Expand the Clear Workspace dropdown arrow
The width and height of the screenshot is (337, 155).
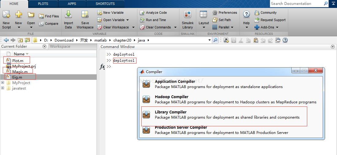click(x=133, y=27)
